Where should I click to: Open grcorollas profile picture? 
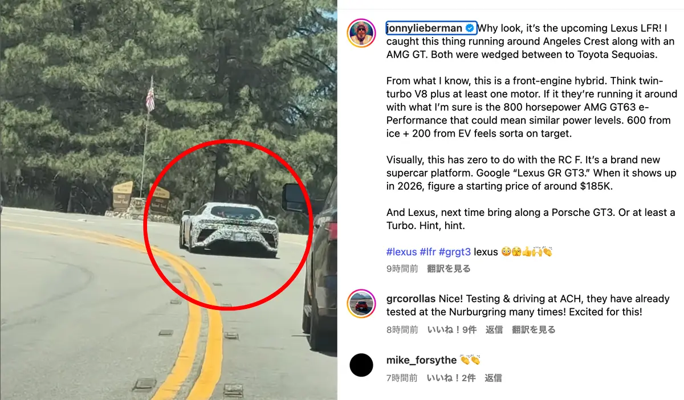pos(361,304)
